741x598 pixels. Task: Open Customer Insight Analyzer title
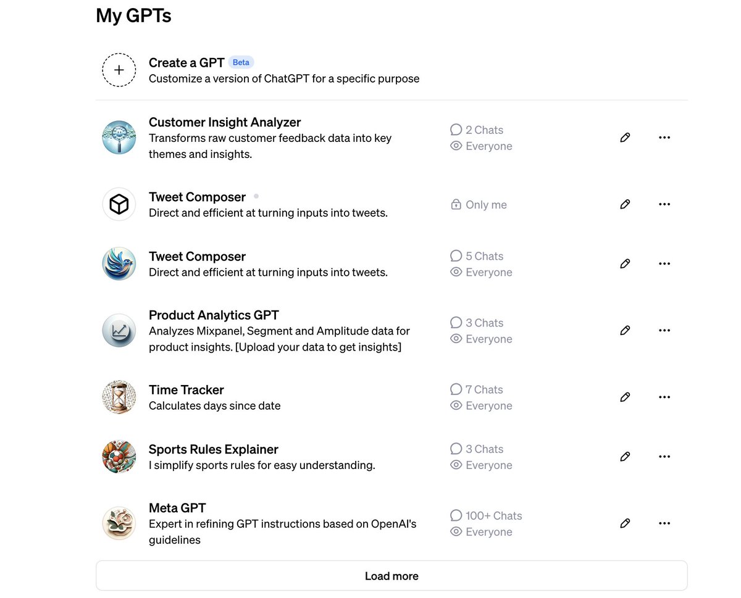point(225,122)
